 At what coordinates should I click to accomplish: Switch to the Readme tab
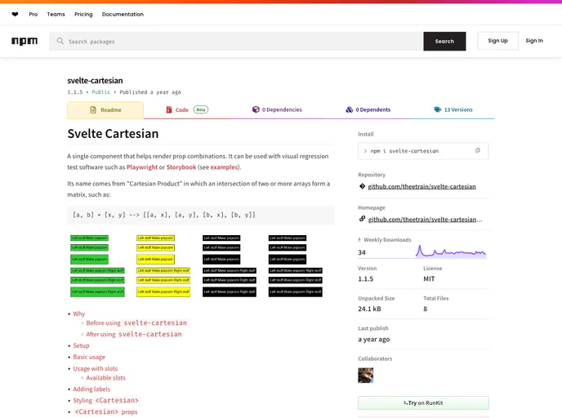(105, 110)
